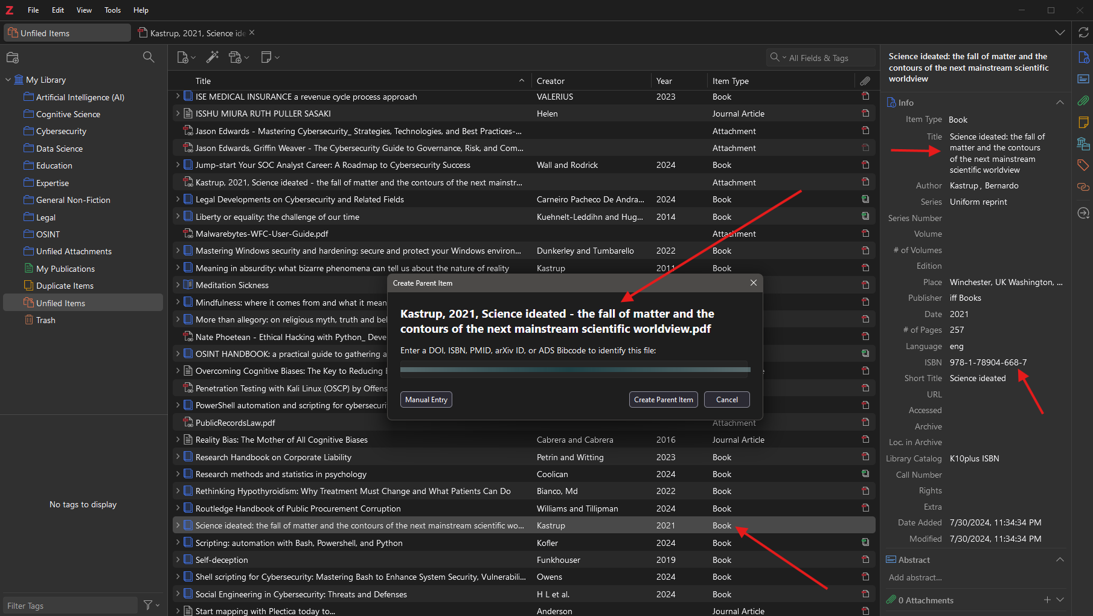Click the paperclip attachment column header
1093x616 pixels.
(865, 81)
